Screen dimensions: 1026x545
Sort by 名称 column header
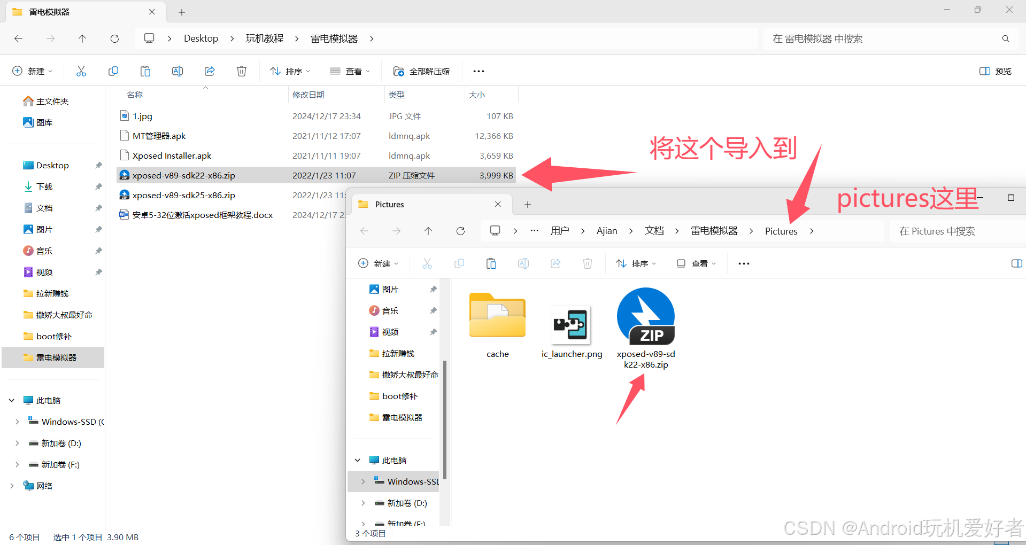tap(135, 95)
